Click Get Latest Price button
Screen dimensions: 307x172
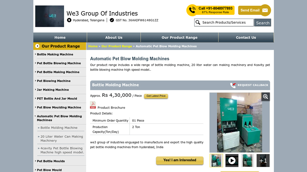tap(156, 96)
